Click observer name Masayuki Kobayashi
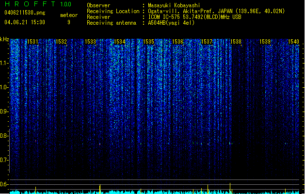Image resolution: width=305 pixels, height=194 pixels. pyautogui.click(x=174, y=5)
